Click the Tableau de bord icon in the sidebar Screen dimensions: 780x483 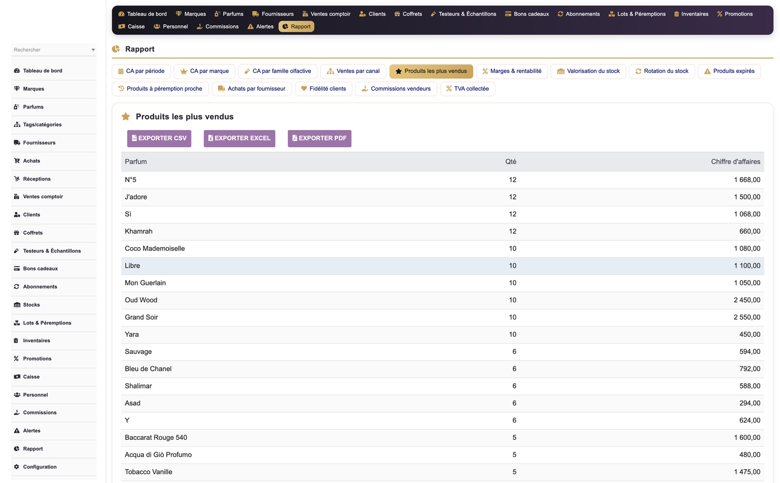pos(17,71)
